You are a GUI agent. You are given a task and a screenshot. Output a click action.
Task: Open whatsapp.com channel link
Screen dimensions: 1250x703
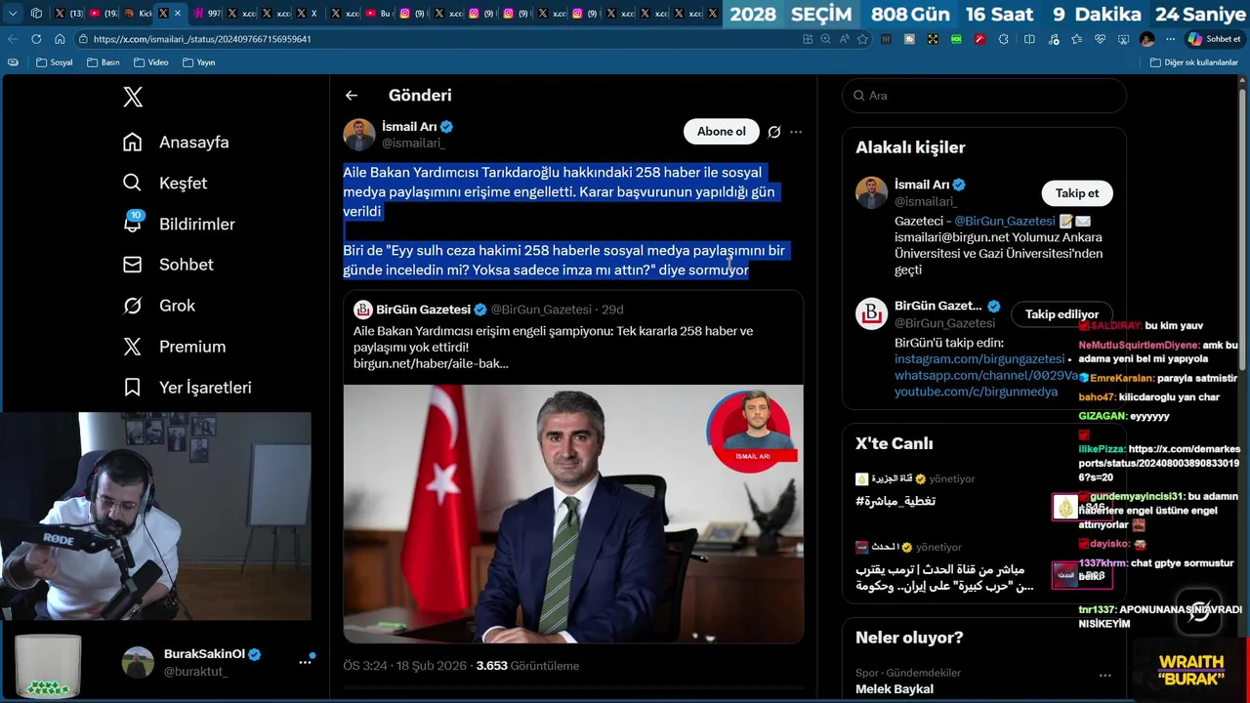(x=986, y=376)
